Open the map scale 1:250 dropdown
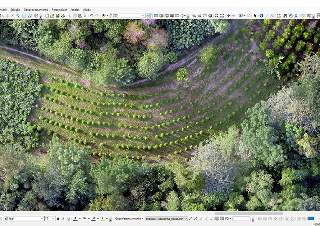320x226 pixels. 143,16
